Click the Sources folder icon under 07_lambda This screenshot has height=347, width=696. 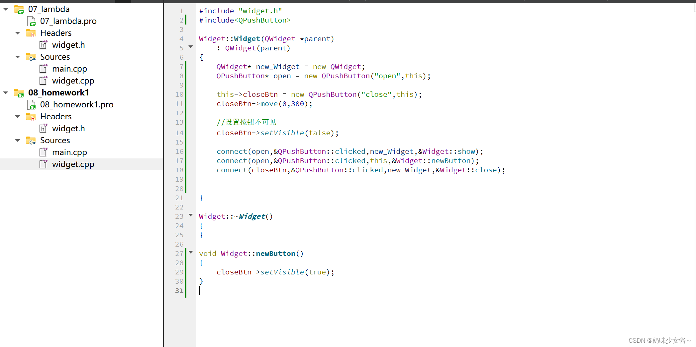click(x=31, y=57)
